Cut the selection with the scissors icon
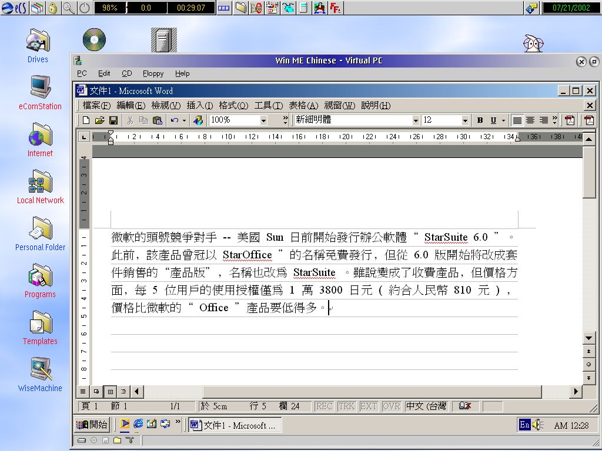 pyautogui.click(x=130, y=120)
